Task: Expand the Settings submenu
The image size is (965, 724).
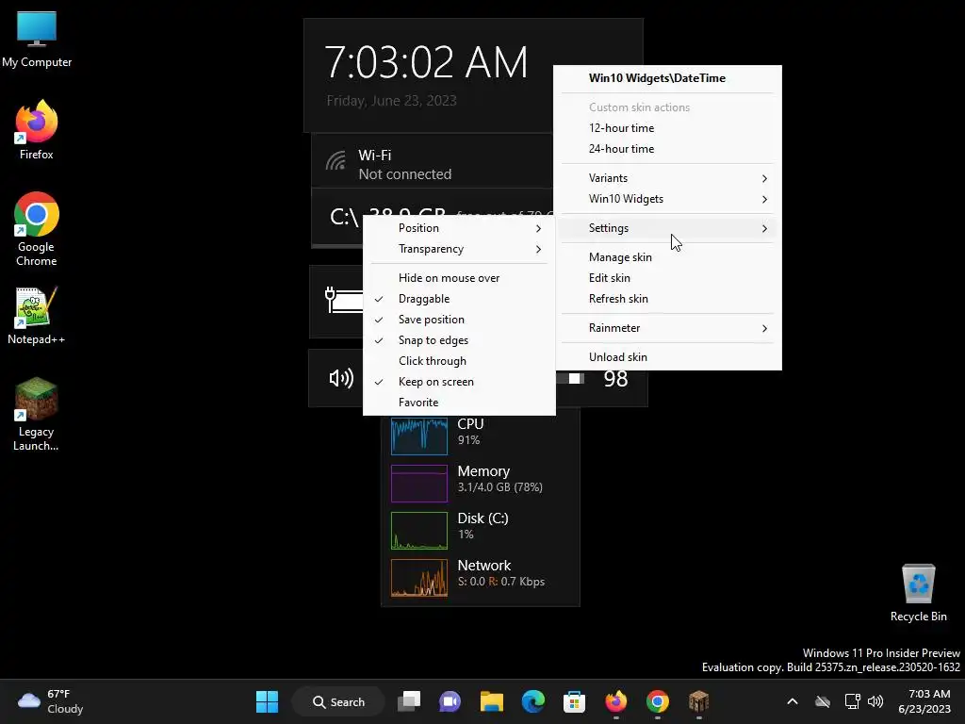Action: [668, 228]
